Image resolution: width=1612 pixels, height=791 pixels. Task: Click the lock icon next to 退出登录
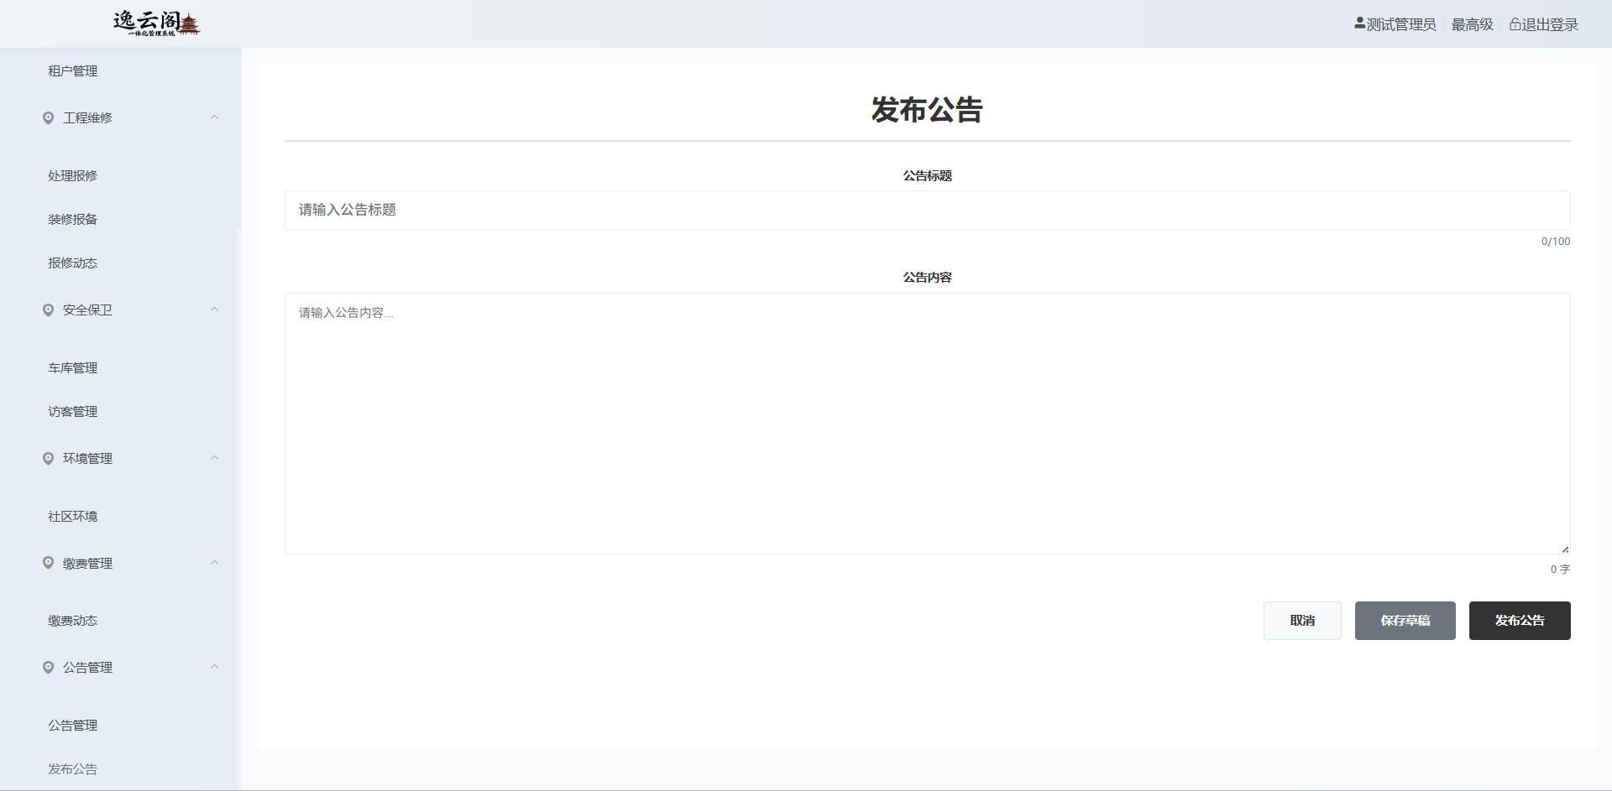click(x=1515, y=24)
